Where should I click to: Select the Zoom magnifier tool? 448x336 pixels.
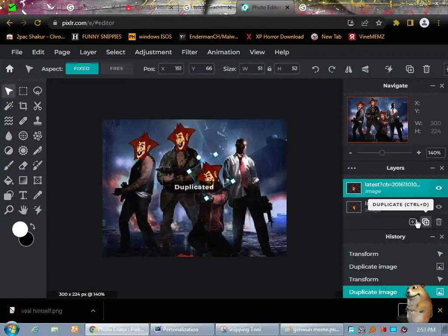click(x=9, y=210)
